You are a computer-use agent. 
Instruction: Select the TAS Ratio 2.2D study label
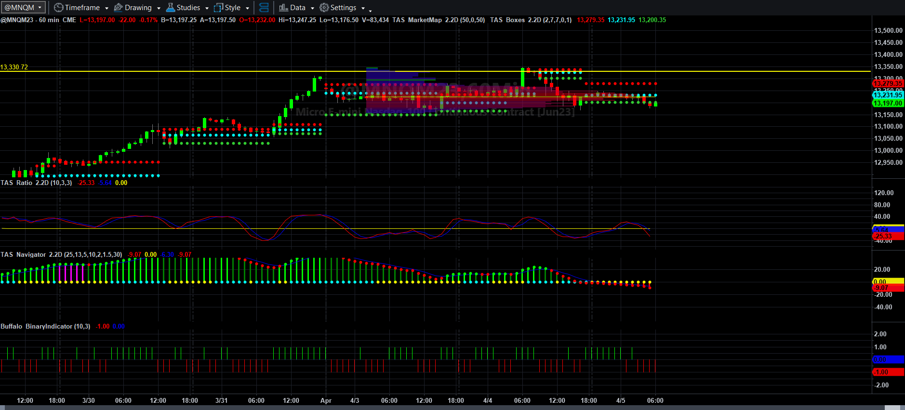(x=36, y=183)
